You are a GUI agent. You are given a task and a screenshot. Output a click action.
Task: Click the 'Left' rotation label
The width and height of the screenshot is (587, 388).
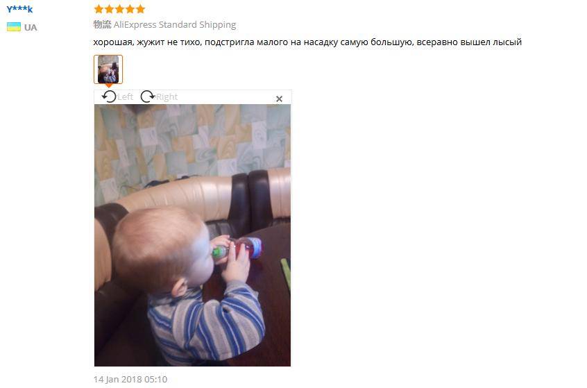click(126, 96)
